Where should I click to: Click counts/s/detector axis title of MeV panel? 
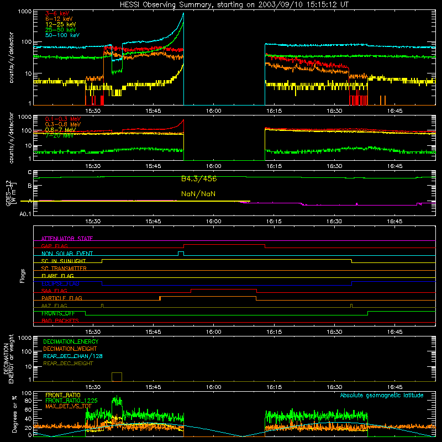(x=11, y=138)
